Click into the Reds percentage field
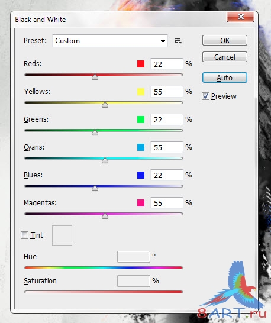This screenshot has height=323, width=271. pos(166,64)
